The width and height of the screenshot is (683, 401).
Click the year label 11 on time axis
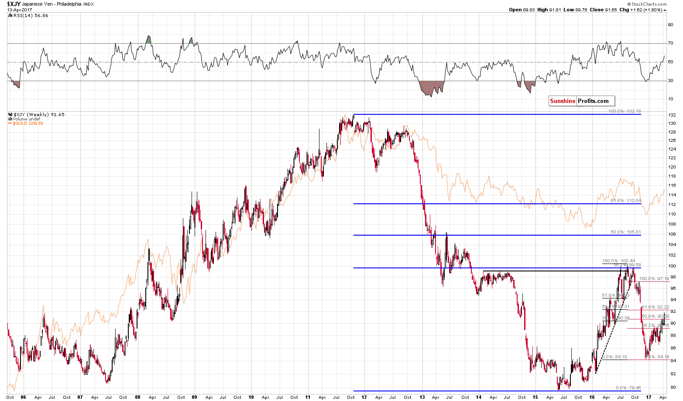308,397
